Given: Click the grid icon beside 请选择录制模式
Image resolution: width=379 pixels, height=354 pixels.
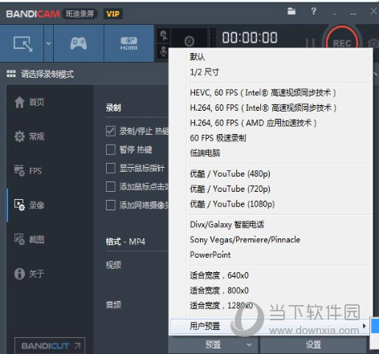Looking at the screenshot, I should point(11,74).
